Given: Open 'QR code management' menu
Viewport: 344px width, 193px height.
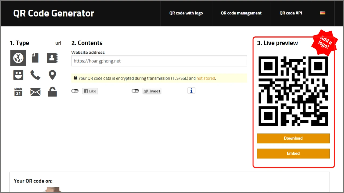Looking at the screenshot, I should point(241,13).
